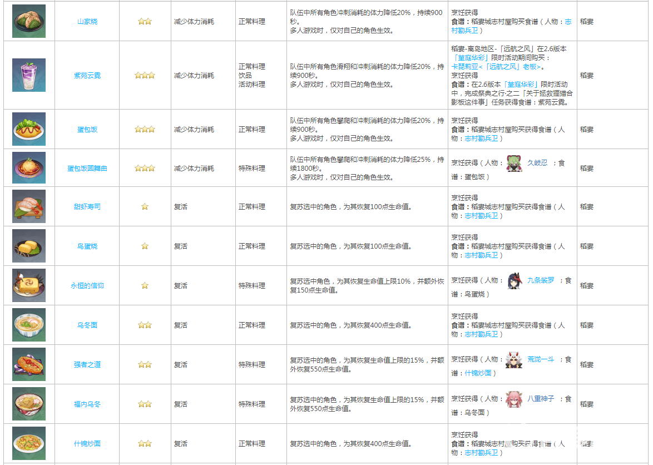653x465 pixels.
Task: Click 复活 in the 甜虾寿司 row
Action: click(x=181, y=207)
